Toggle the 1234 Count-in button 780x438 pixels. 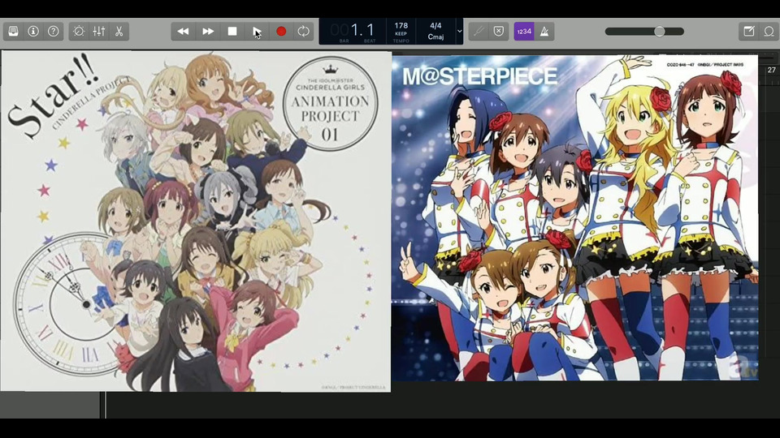[x=524, y=32]
